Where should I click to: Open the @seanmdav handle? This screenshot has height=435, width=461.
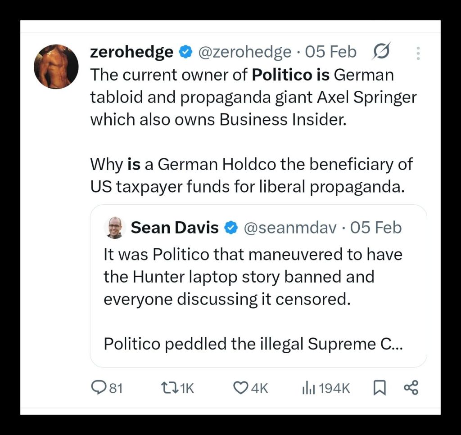click(x=289, y=228)
